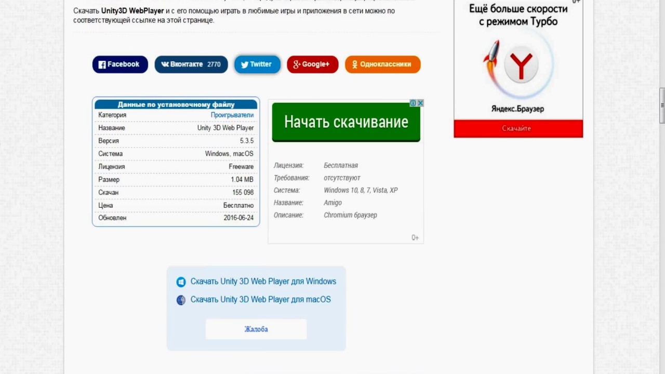Share via the Twitter button
Image resolution: width=665 pixels, height=374 pixels.
(257, 64)
